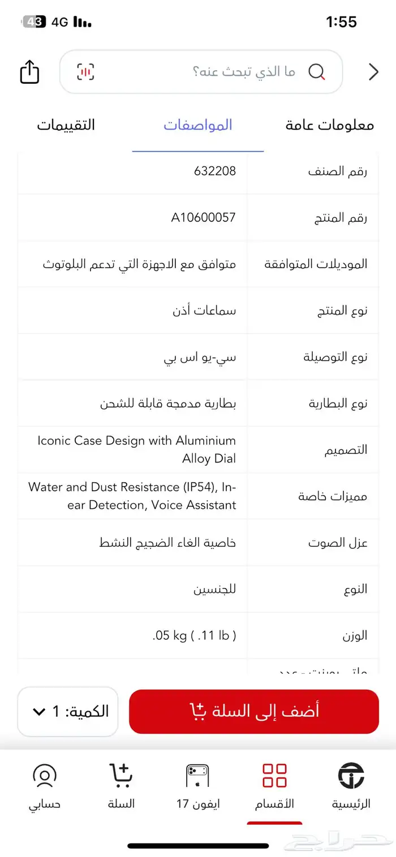Viewport: 396px width, 857px height.
Task: Open the barcode scanner icon
Action: tap(85, 72)
